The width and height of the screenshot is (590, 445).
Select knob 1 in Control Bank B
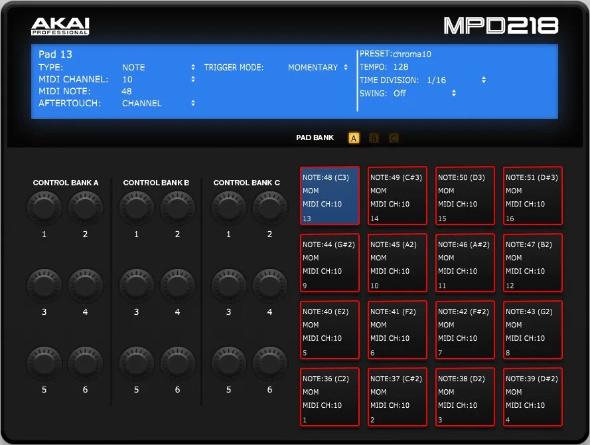pyautogui.click(x=137, y=208)
